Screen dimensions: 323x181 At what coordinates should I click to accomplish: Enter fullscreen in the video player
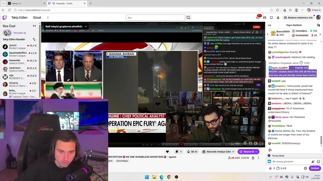click(261, 143)
